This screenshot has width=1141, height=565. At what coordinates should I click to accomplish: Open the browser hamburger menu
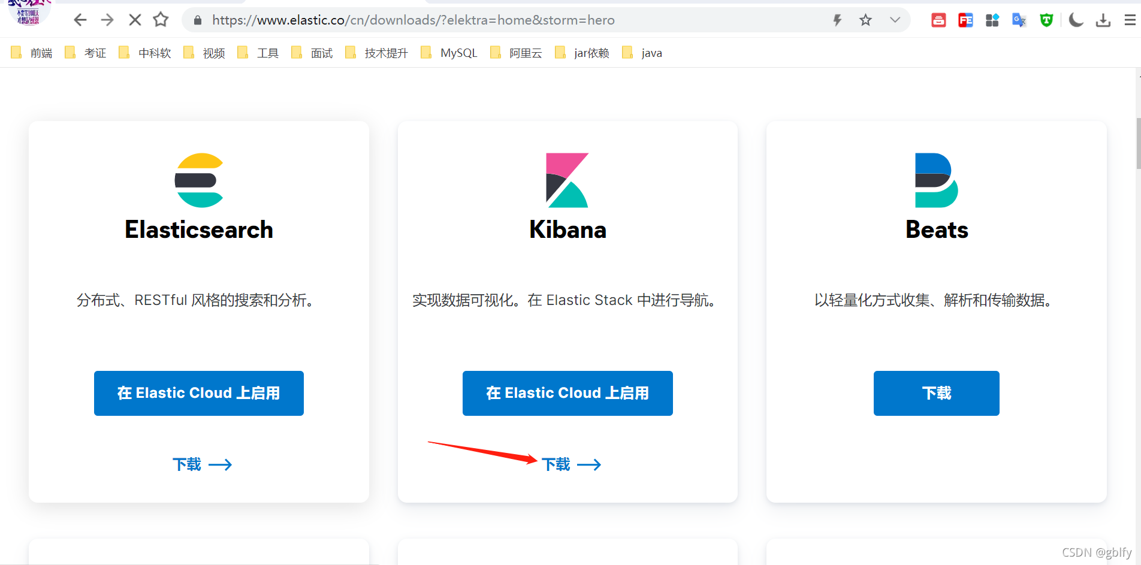tap(1130, 20)
